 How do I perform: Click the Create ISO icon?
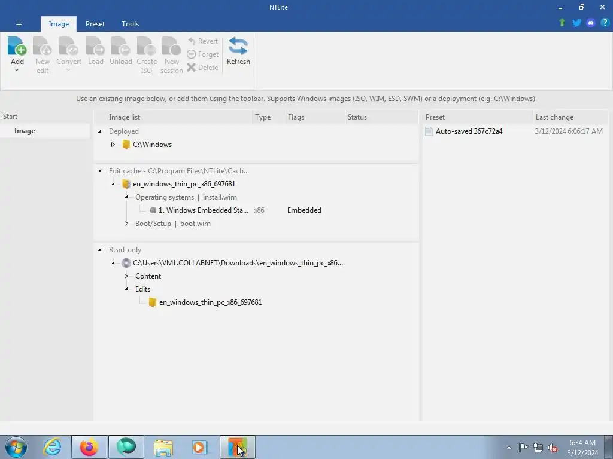[147, 47]
